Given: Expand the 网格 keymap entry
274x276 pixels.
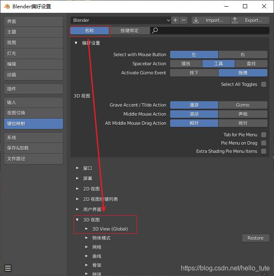Looking at the screenshot, I should pyautogui.click(x=87, y=247).
